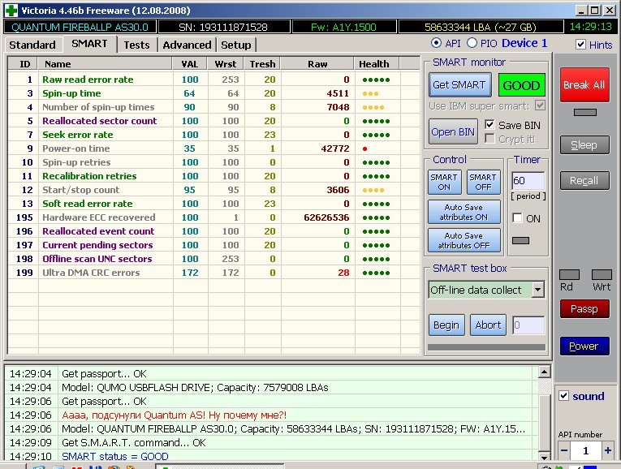The height and width of the screenshot is (469, 621).
Task: Click the serial number SN field
Action: [224, 27]
